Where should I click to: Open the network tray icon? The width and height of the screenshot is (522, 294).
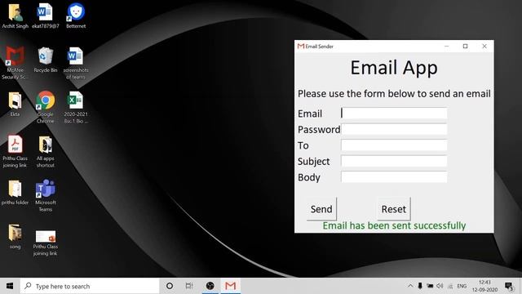click(x=450, y=286)
